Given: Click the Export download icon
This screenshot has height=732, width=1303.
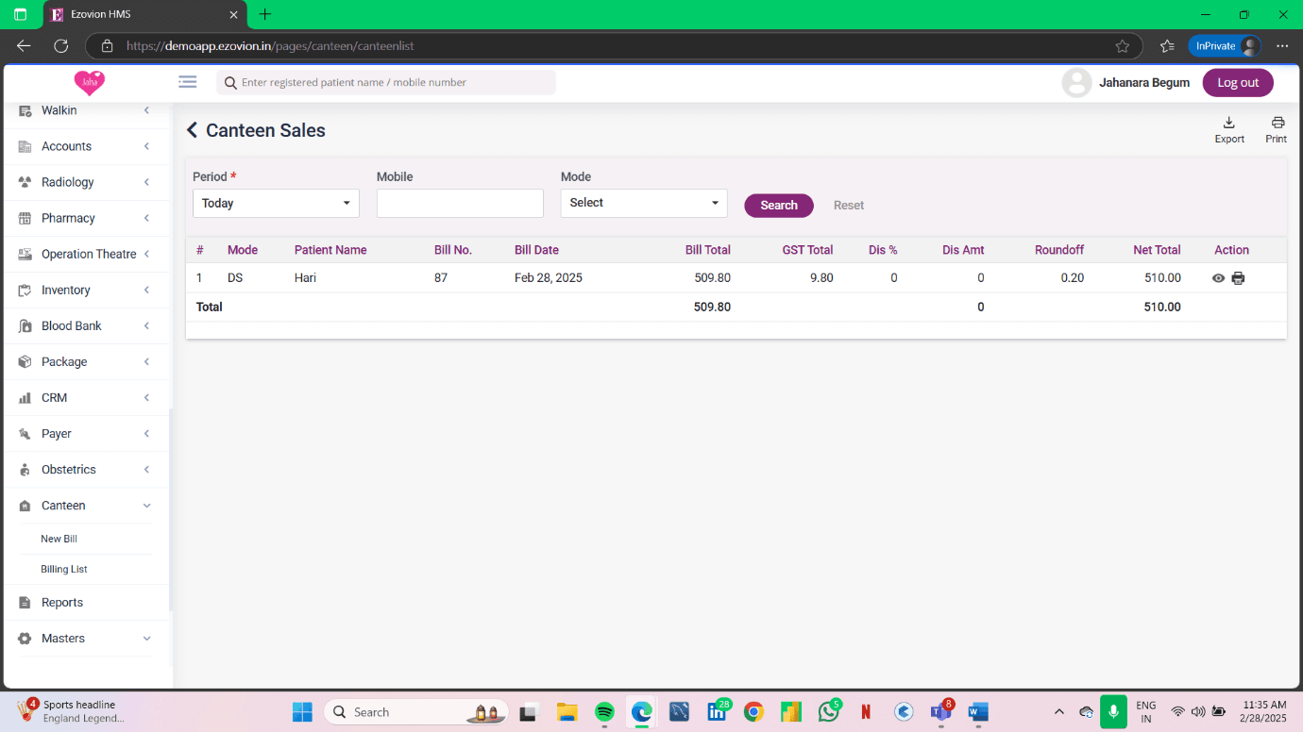Looking at the screenshot, I should pyautogui.click(x=1228, y=123).
